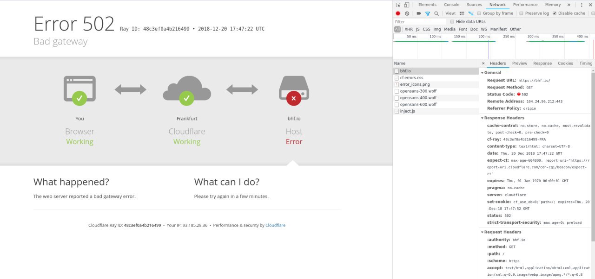
Task: Open the Console tab
Action: point(452,5)
